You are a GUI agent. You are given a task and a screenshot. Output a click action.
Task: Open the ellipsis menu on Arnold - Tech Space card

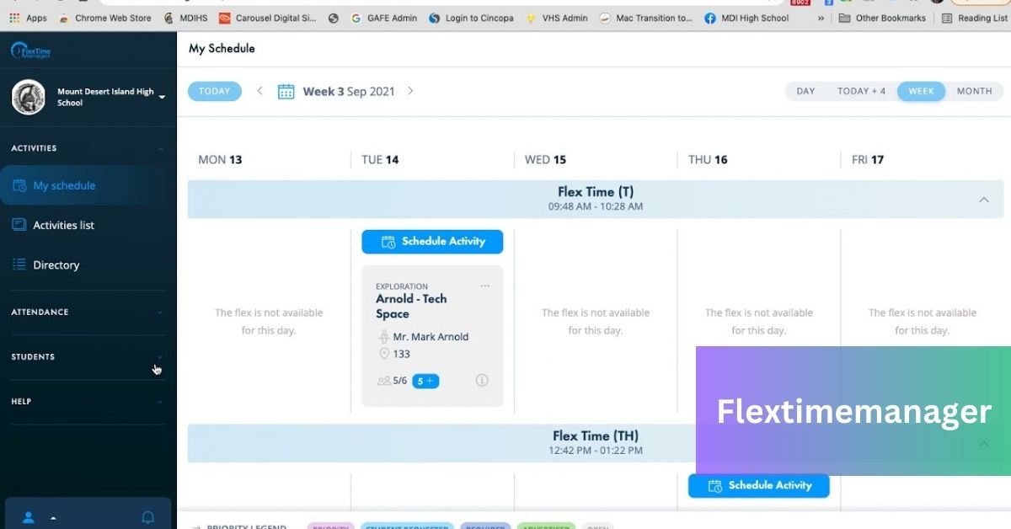(x=485, y=285)
